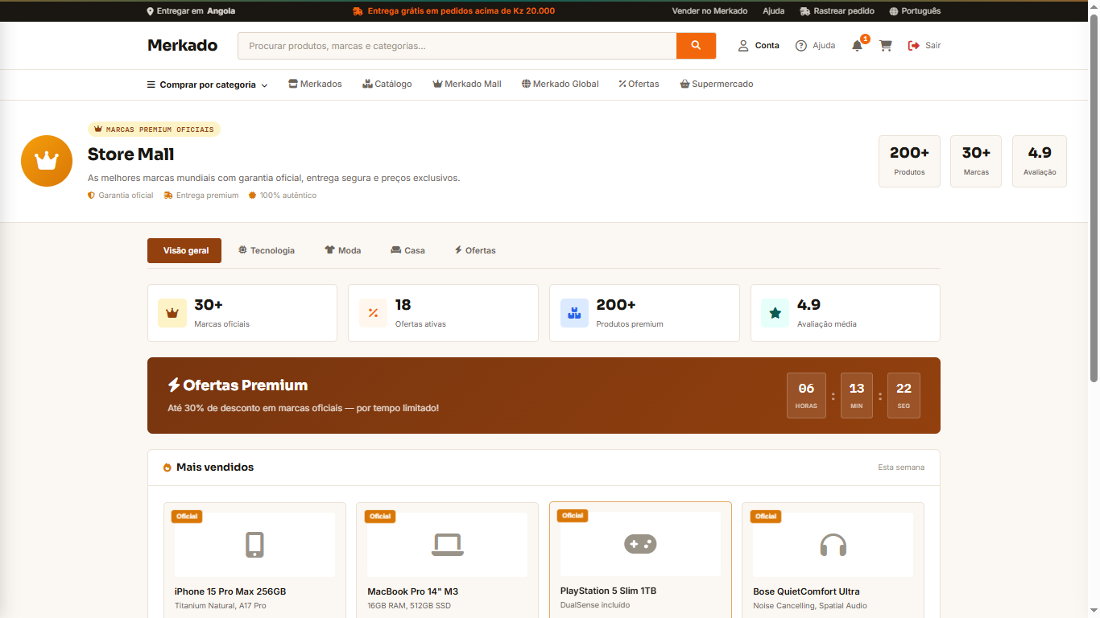Click the badge icon beside 100% autêntico

point(252,196)
